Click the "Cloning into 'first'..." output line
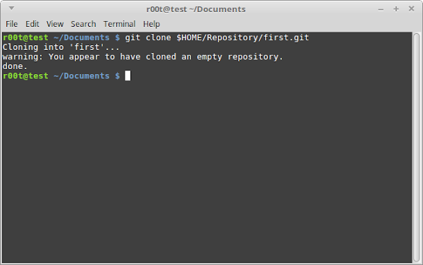The width and height of the screenshot is (423, 265). pyautogui.click(x=61, y=47)
